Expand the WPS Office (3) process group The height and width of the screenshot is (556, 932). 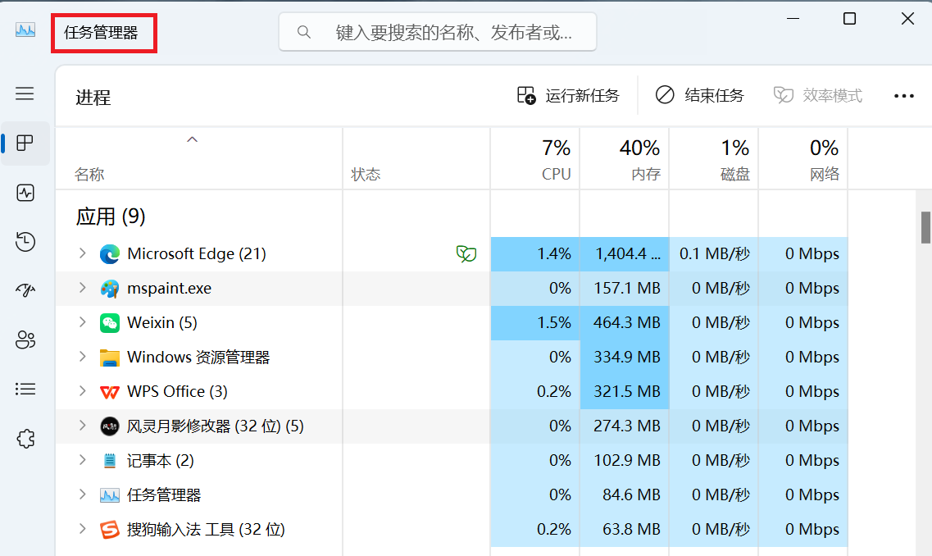click(x=82, y=391)
